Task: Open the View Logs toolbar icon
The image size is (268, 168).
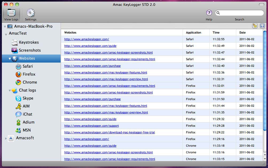Action: point(11,13)
